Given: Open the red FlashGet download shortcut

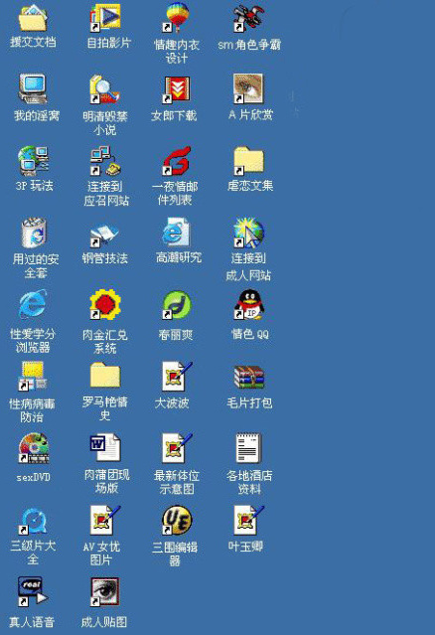Looking at the screenshot, I should (177, 89).
